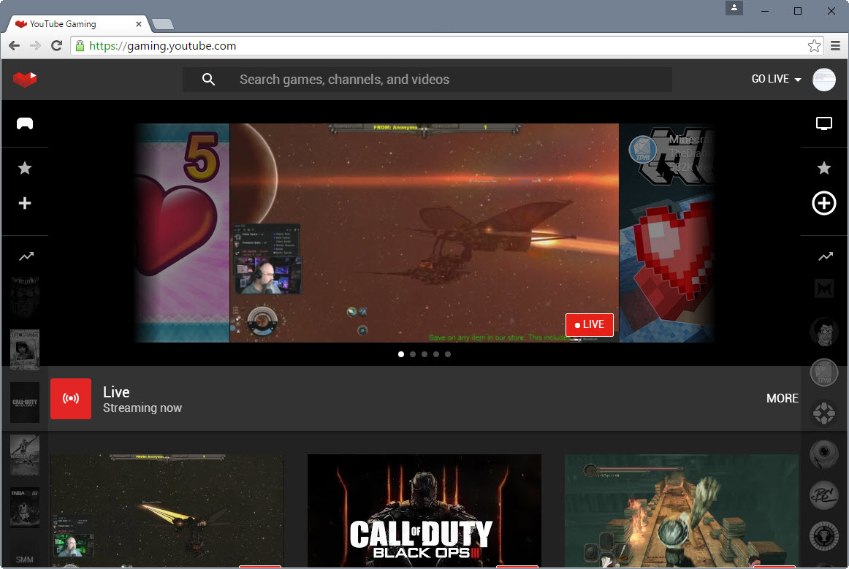Image resolution: width=849 pixels, height=569 pixels.
Task: Open the TDM channel avatar in right sidebar
Action: coord(824,373)
